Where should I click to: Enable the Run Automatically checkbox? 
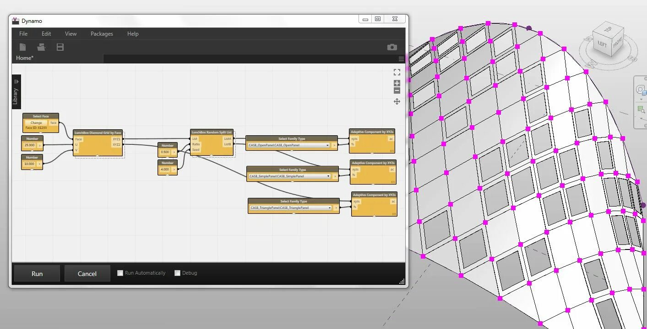click(x=120, y=273)
